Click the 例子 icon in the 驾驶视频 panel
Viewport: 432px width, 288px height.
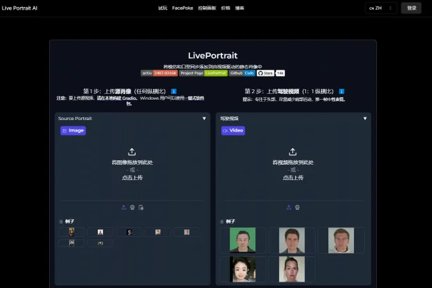pos(222,222)
